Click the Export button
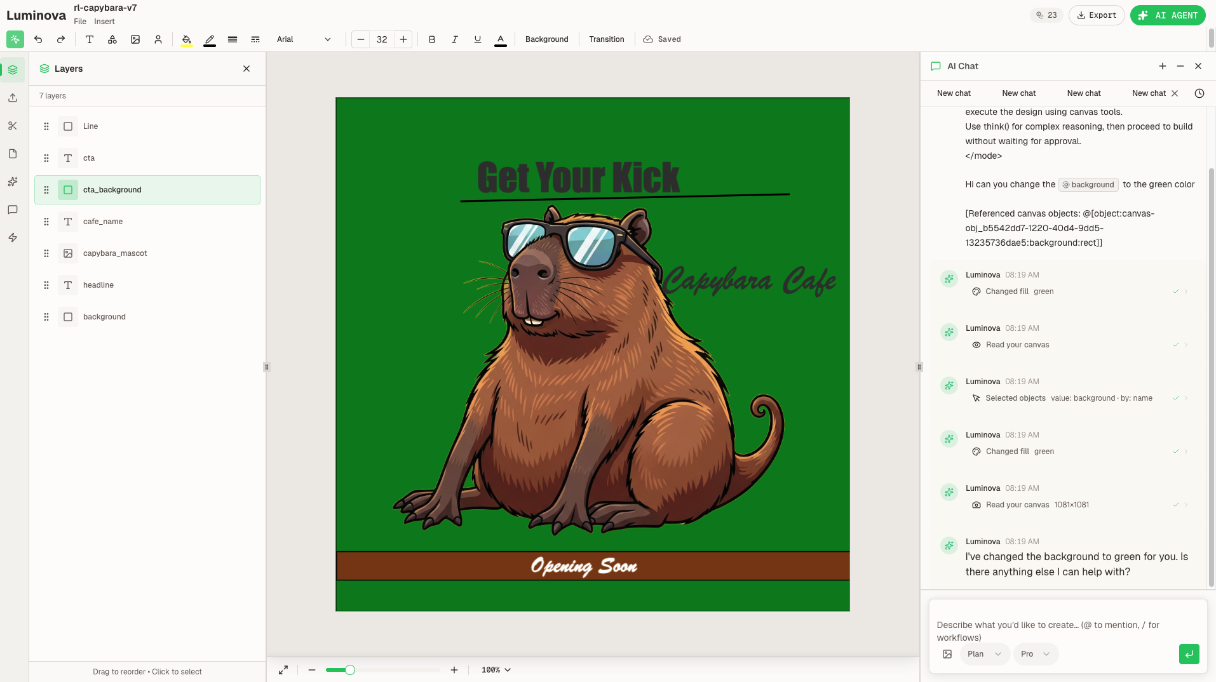The width and height of the screenshot is (1216, 682). [x=1097, y=15]
